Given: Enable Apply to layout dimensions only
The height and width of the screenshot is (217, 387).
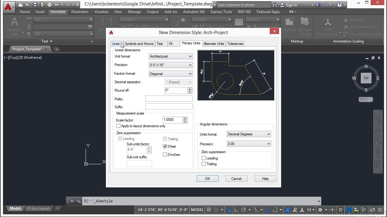Looking at the screenshot, I should tap(119, 126).
